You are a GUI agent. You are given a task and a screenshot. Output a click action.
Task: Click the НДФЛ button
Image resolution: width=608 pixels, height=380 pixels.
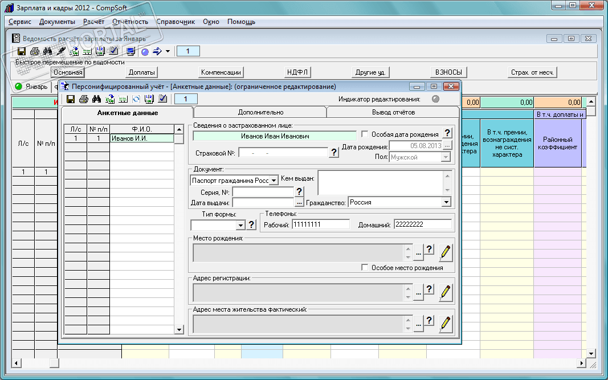coord(297,72)
